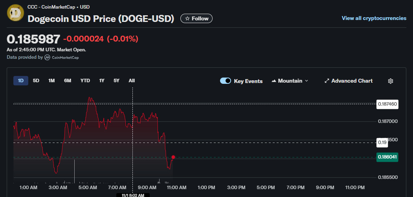Open View all cryptocurrencies link
The height and width of the screenshot is (197, 413).
[x=374, y=18]
